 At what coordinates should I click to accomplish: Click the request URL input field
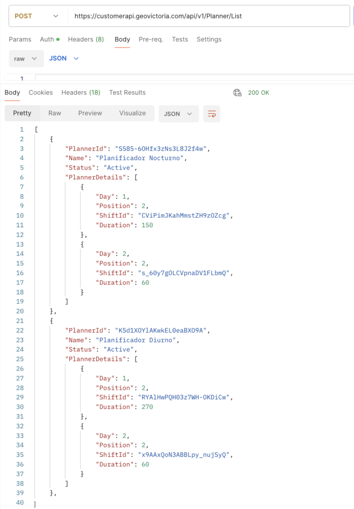(209, 16)
